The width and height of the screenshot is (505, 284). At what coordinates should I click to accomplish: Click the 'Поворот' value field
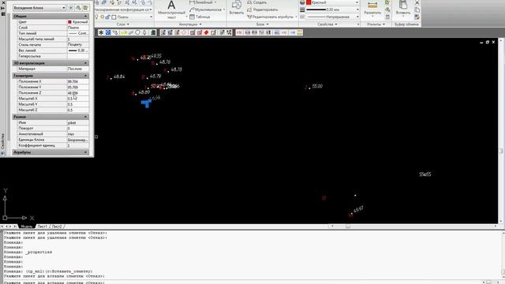point(77,129)
